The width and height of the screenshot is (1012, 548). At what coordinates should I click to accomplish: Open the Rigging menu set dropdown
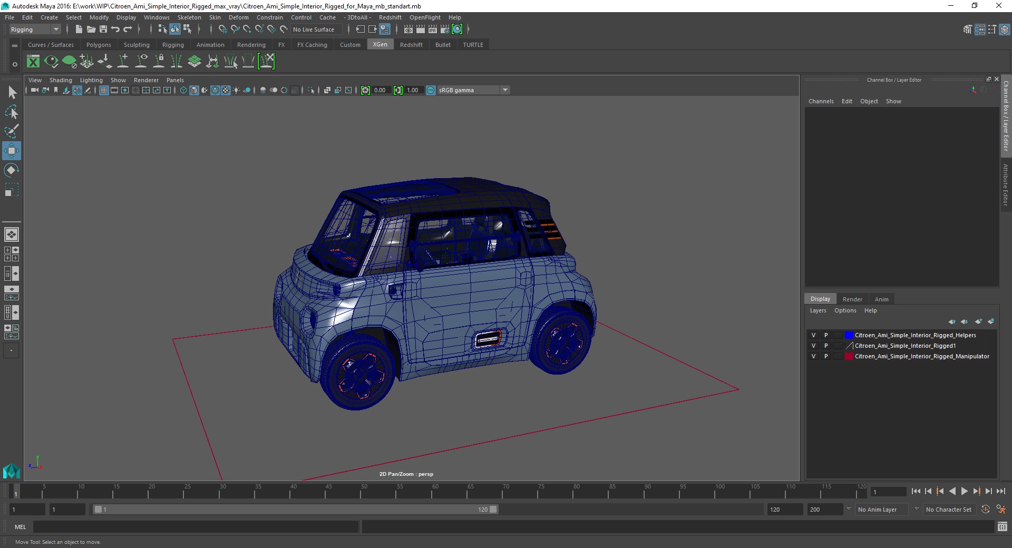click(x=35, y=30)
